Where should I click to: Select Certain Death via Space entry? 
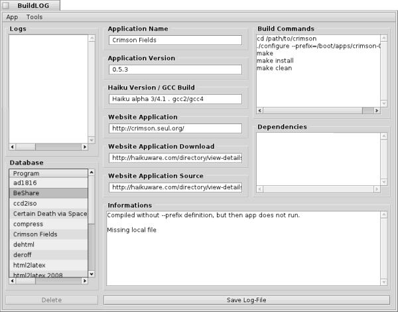click(x=48, y=214)
